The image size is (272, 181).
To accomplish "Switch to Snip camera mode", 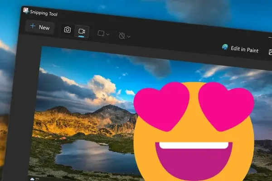I will click(x=67, y=30).
